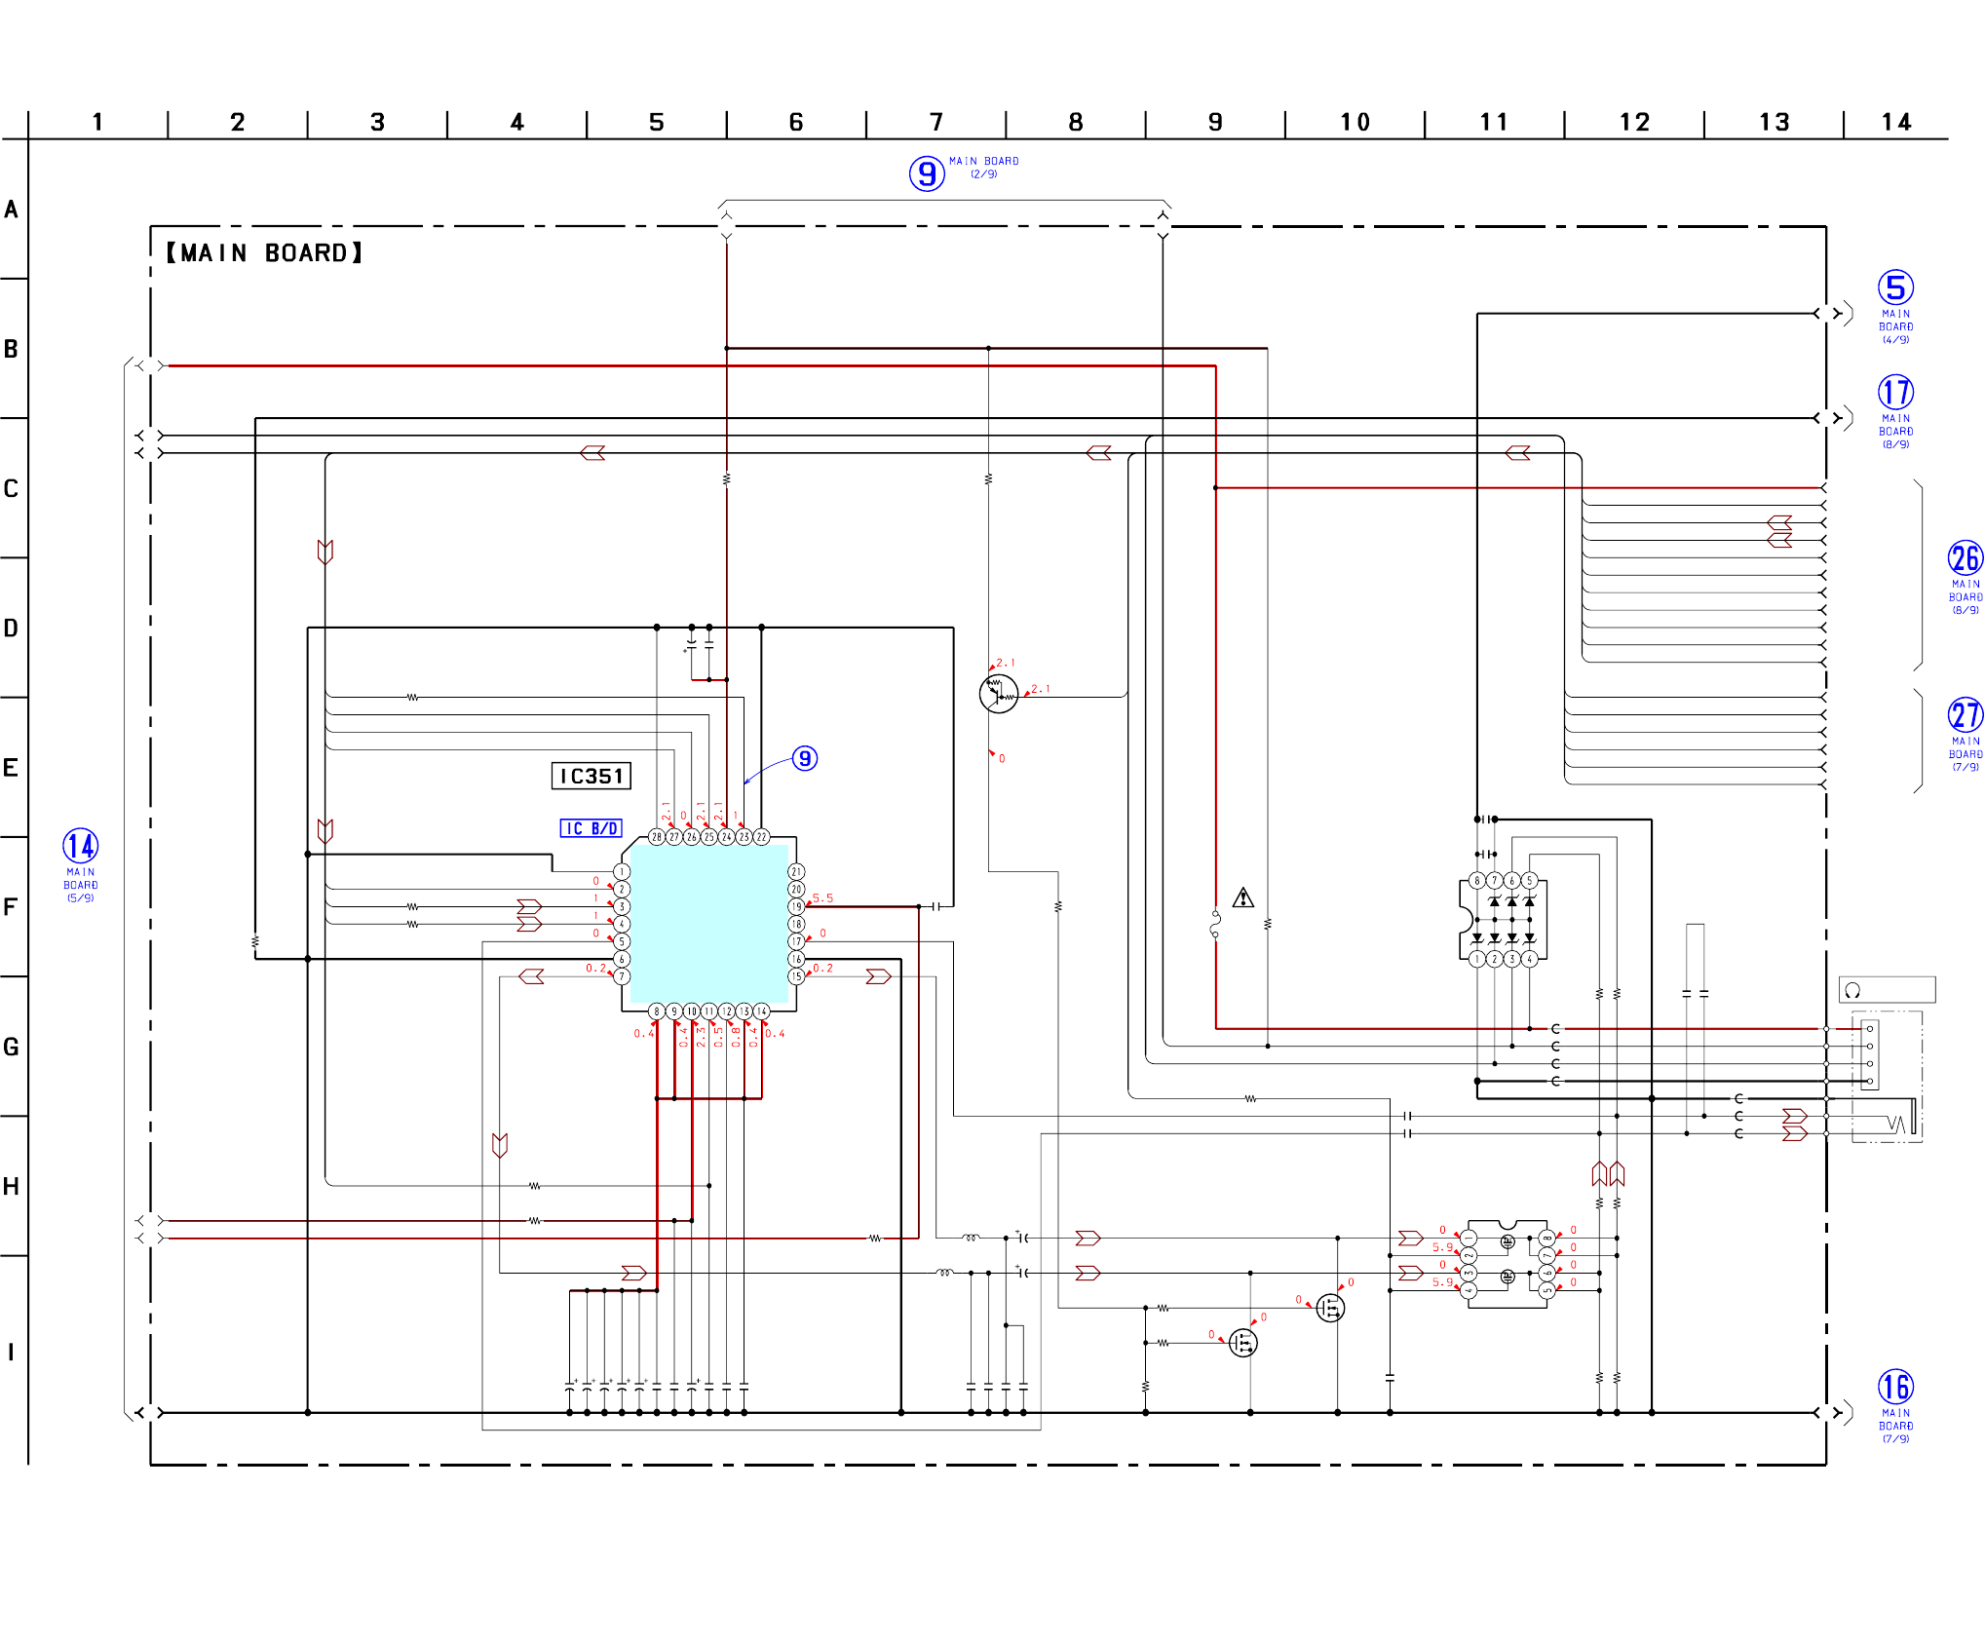Viewport: 1985px width, 1641px height.
Task: Select pin 19 of IC351
Action: (796, 906)
